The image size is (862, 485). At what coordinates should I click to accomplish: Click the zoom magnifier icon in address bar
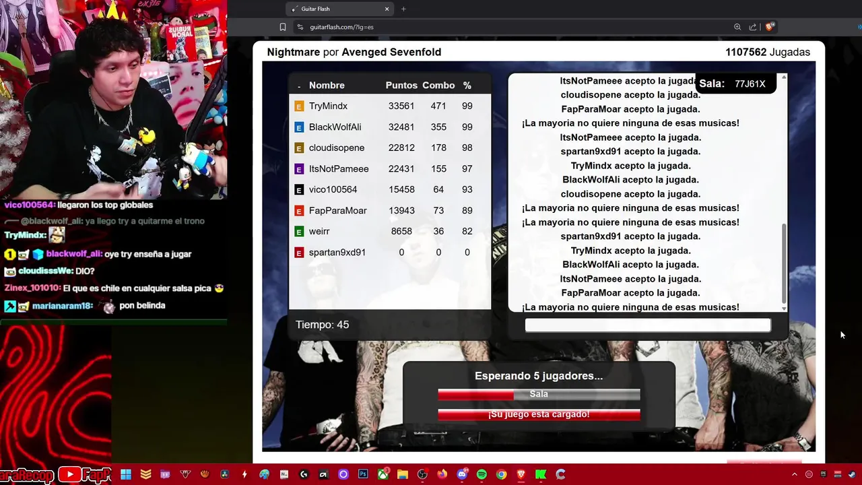[x=737, y=27]
